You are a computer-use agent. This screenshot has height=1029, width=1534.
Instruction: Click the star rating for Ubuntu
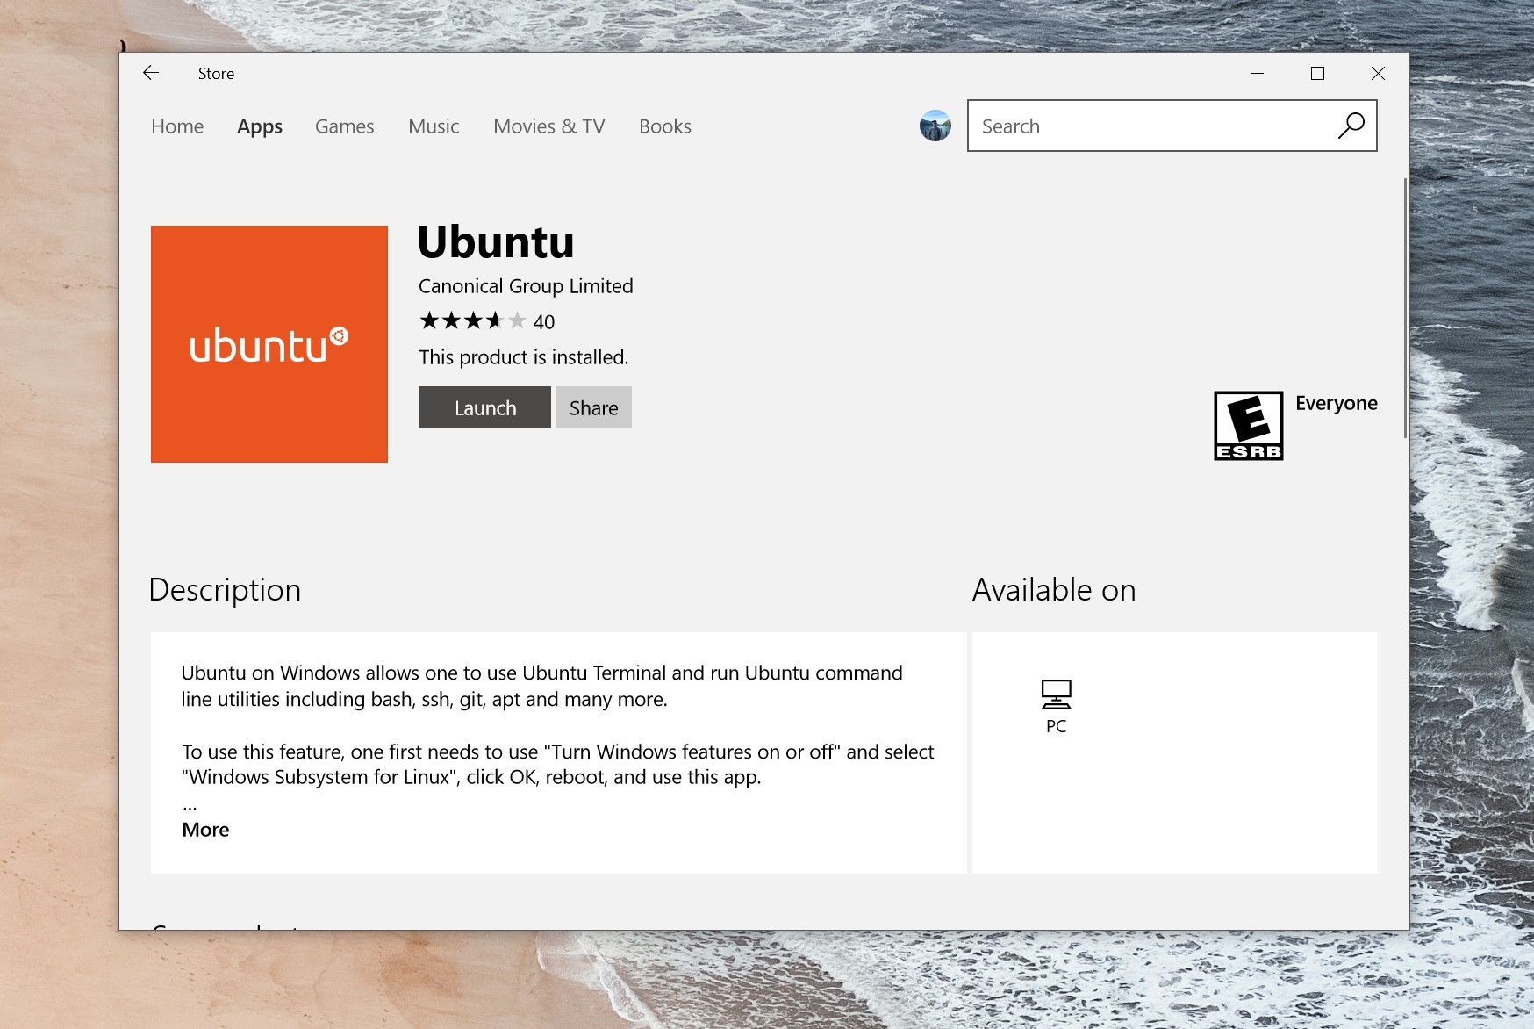tap(473, 321)
